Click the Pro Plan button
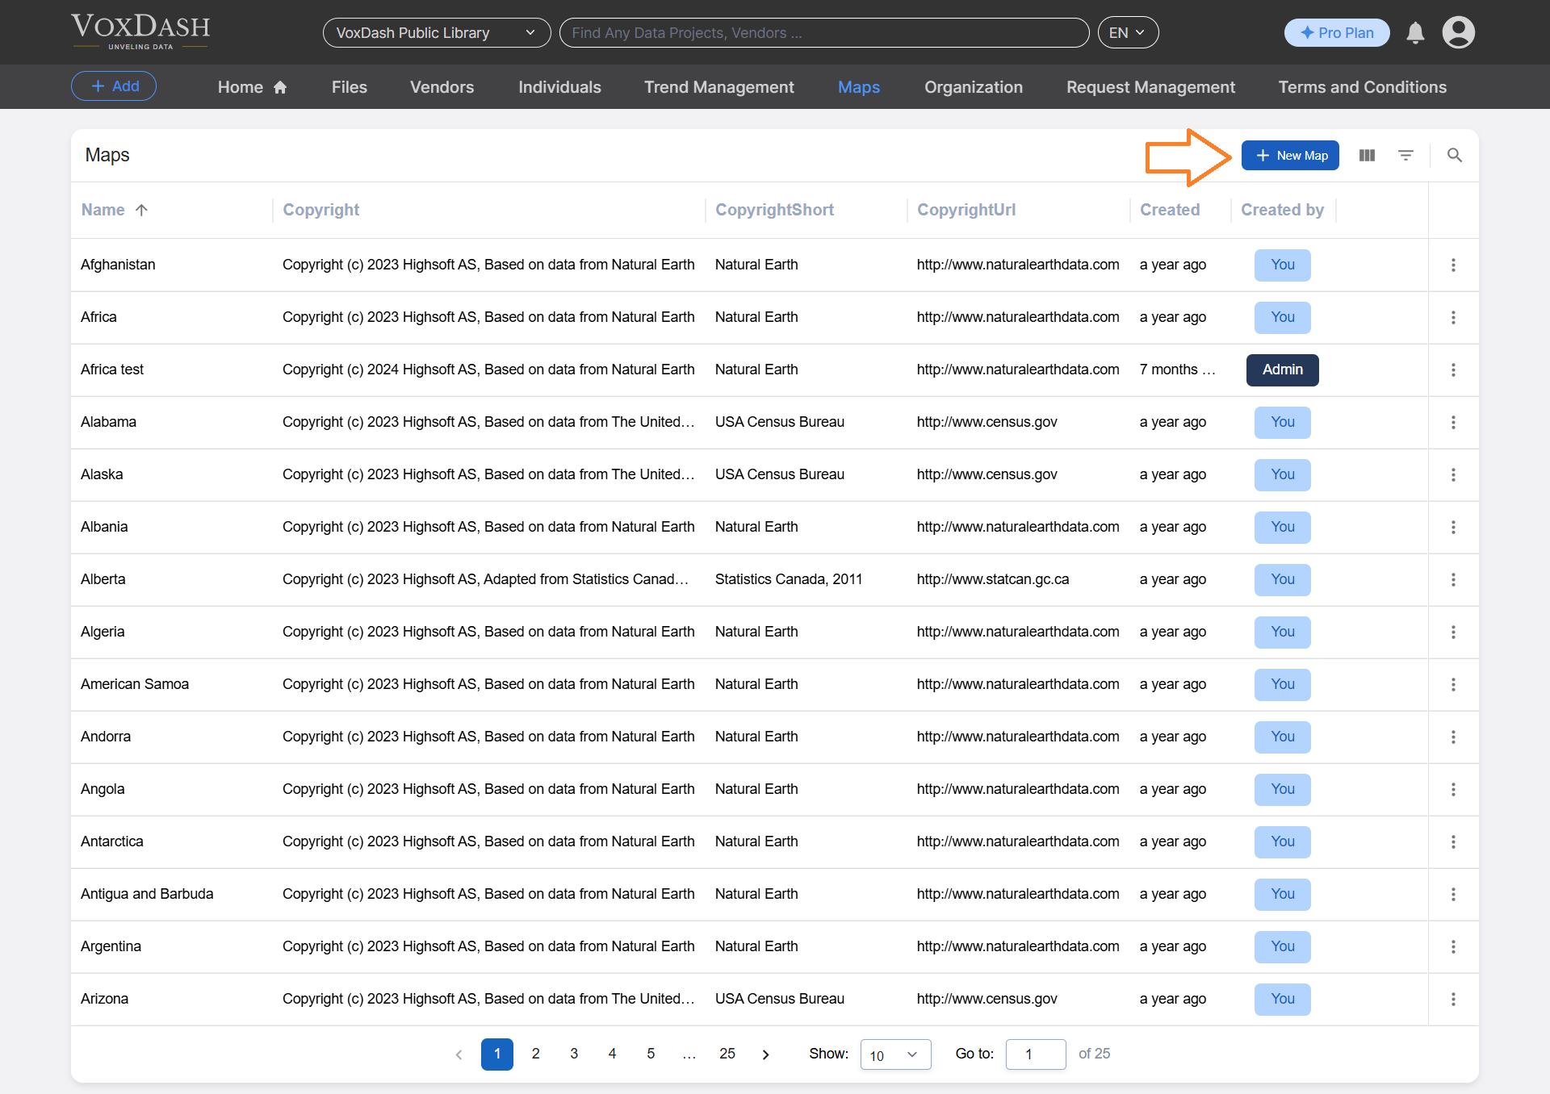1550x1094 pixels. 1337,33
